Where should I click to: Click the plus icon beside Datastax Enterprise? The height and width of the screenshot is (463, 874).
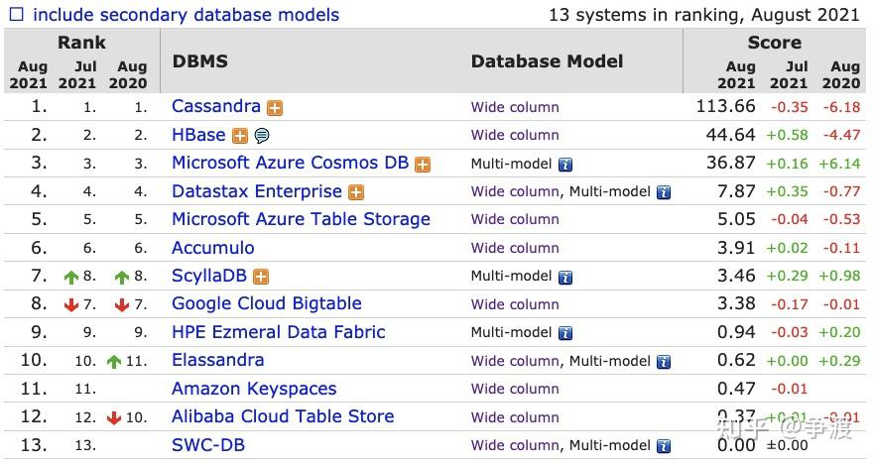tap(356, 192)
